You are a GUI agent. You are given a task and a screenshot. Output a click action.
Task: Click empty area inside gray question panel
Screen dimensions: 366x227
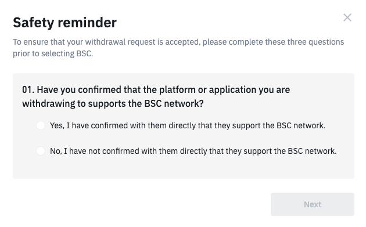click(184, 168)
